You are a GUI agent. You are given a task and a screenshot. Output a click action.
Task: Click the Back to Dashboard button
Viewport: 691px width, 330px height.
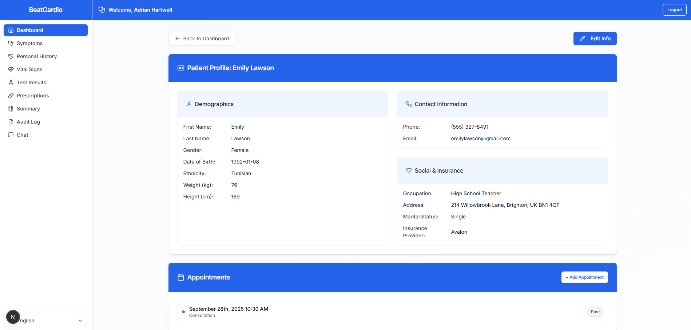pos(201,38)
